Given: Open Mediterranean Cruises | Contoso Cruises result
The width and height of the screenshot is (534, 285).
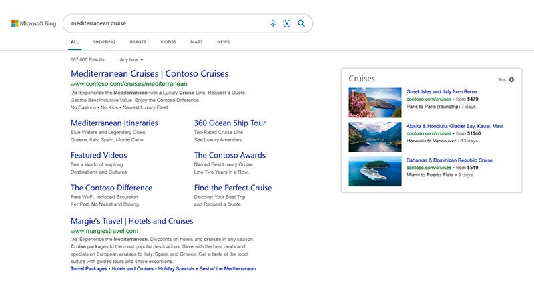Looking at the screenshot, I should (x=150, y=74).
